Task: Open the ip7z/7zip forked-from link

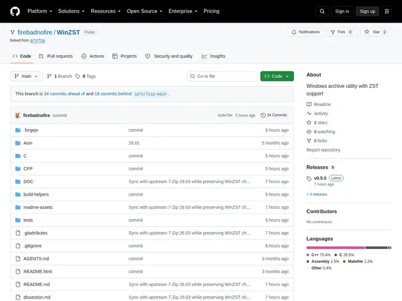Action: (x=38, y=40)
